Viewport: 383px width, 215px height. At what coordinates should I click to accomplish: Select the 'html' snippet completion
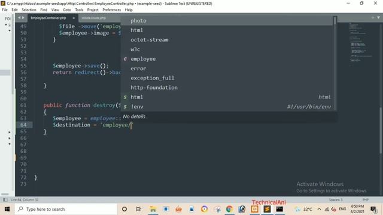point(227,97)
